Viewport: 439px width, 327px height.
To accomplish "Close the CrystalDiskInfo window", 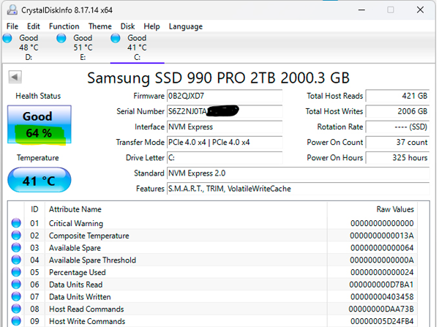I will coord(420,10).
